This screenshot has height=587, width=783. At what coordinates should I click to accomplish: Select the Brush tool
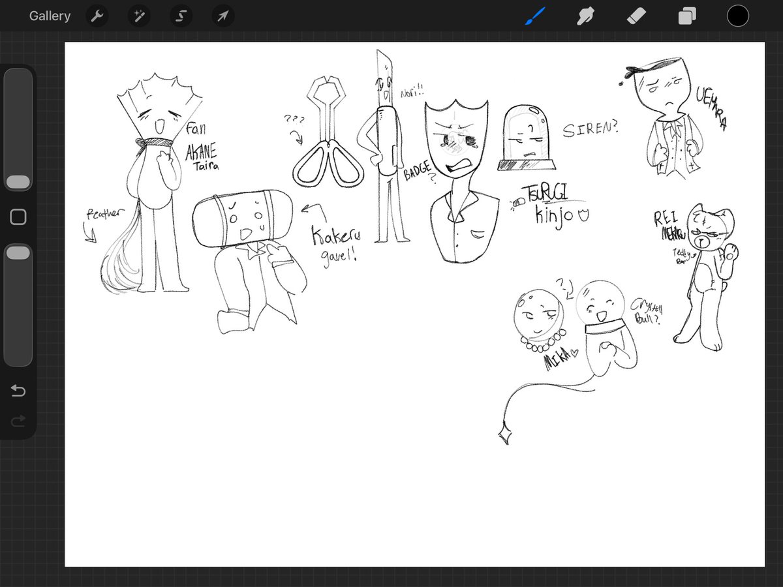[x=535, y=16]
